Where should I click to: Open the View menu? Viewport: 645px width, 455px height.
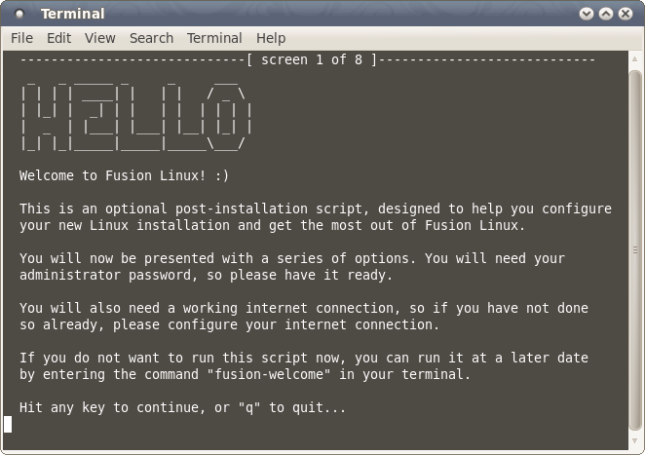99,38
